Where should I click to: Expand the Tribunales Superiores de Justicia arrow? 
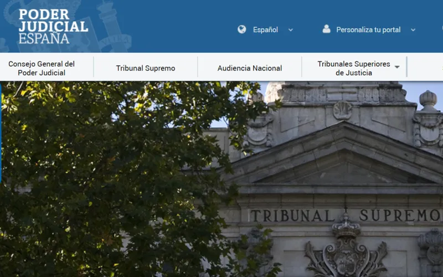[397, 67]
